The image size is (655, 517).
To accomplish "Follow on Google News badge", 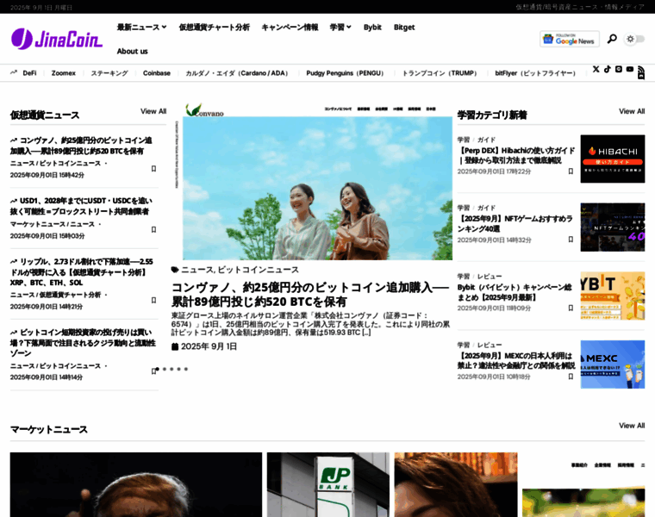I will tap(570, 39).
